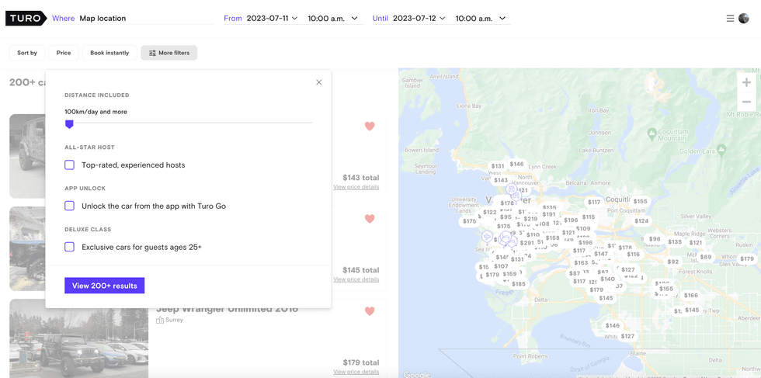Viewport: 761px width, 378px height.
Task: Click the $92 price marker on map
Action: click(672, 262)
